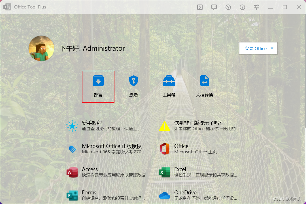306x204 pixels.
Task: Click the 新手教程 star icon
Action: pyautogui.click(x=72, y=126)
